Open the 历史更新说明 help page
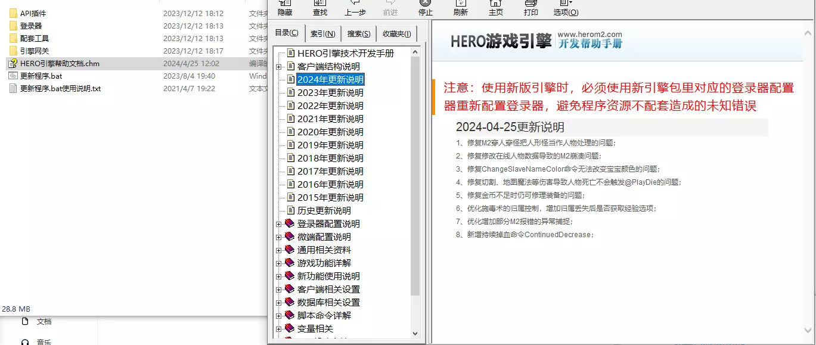The height and width of the screenshot is (345, 816). click(x=323, y=210)
